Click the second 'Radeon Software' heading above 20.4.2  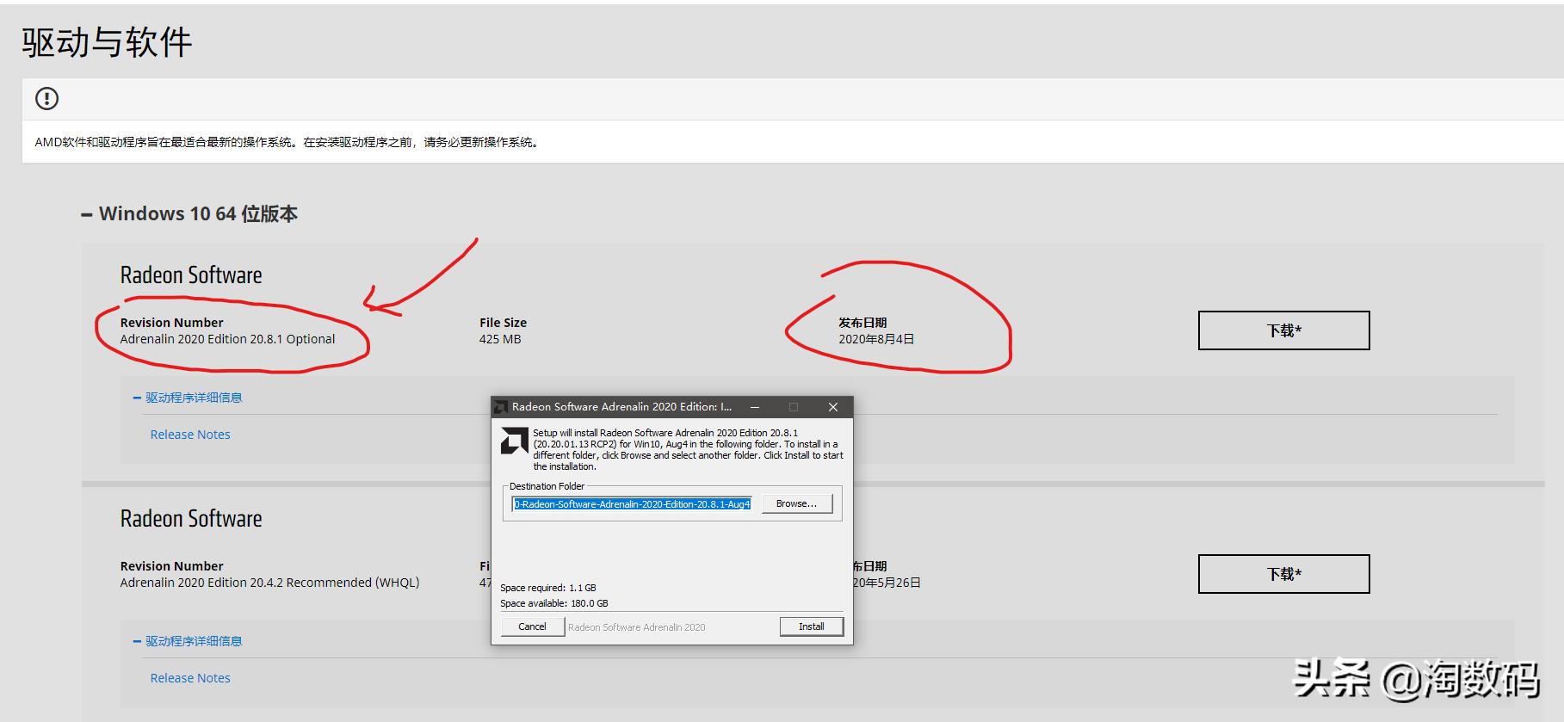(x=191, y=519)
